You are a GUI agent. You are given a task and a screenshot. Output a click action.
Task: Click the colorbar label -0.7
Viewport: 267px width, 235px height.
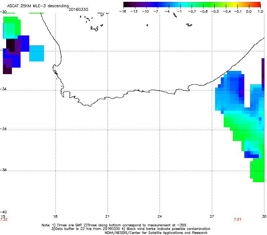pos(192,12)
